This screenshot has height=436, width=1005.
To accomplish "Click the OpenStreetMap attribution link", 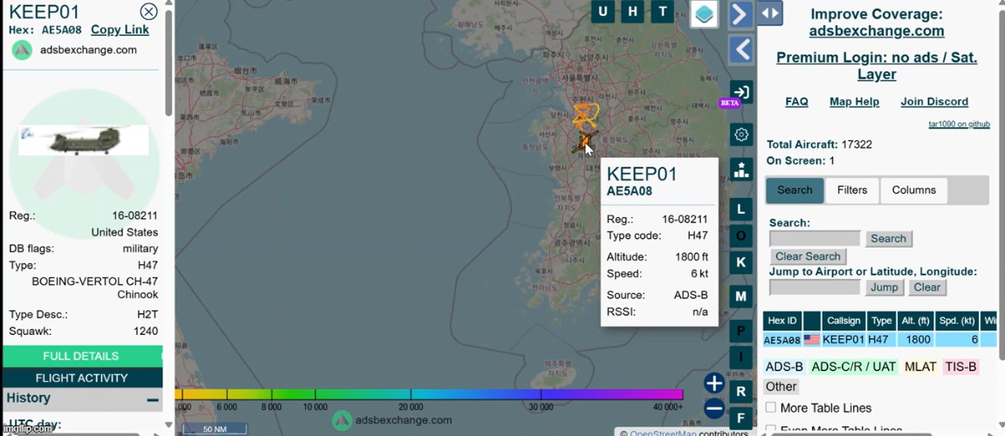I will 663,434.
